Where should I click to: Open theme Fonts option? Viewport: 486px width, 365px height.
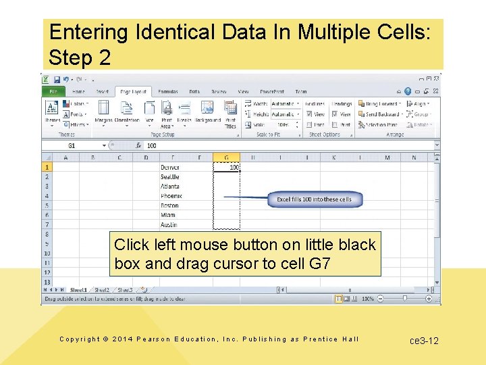click(x=74, y=114)
